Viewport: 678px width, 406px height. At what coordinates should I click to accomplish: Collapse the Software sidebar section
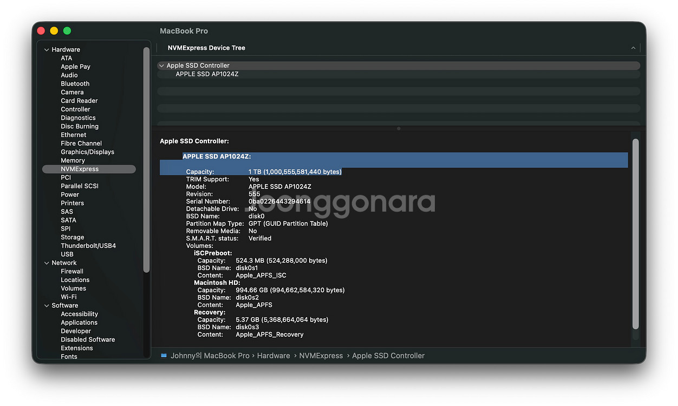[x=47, y=306]
